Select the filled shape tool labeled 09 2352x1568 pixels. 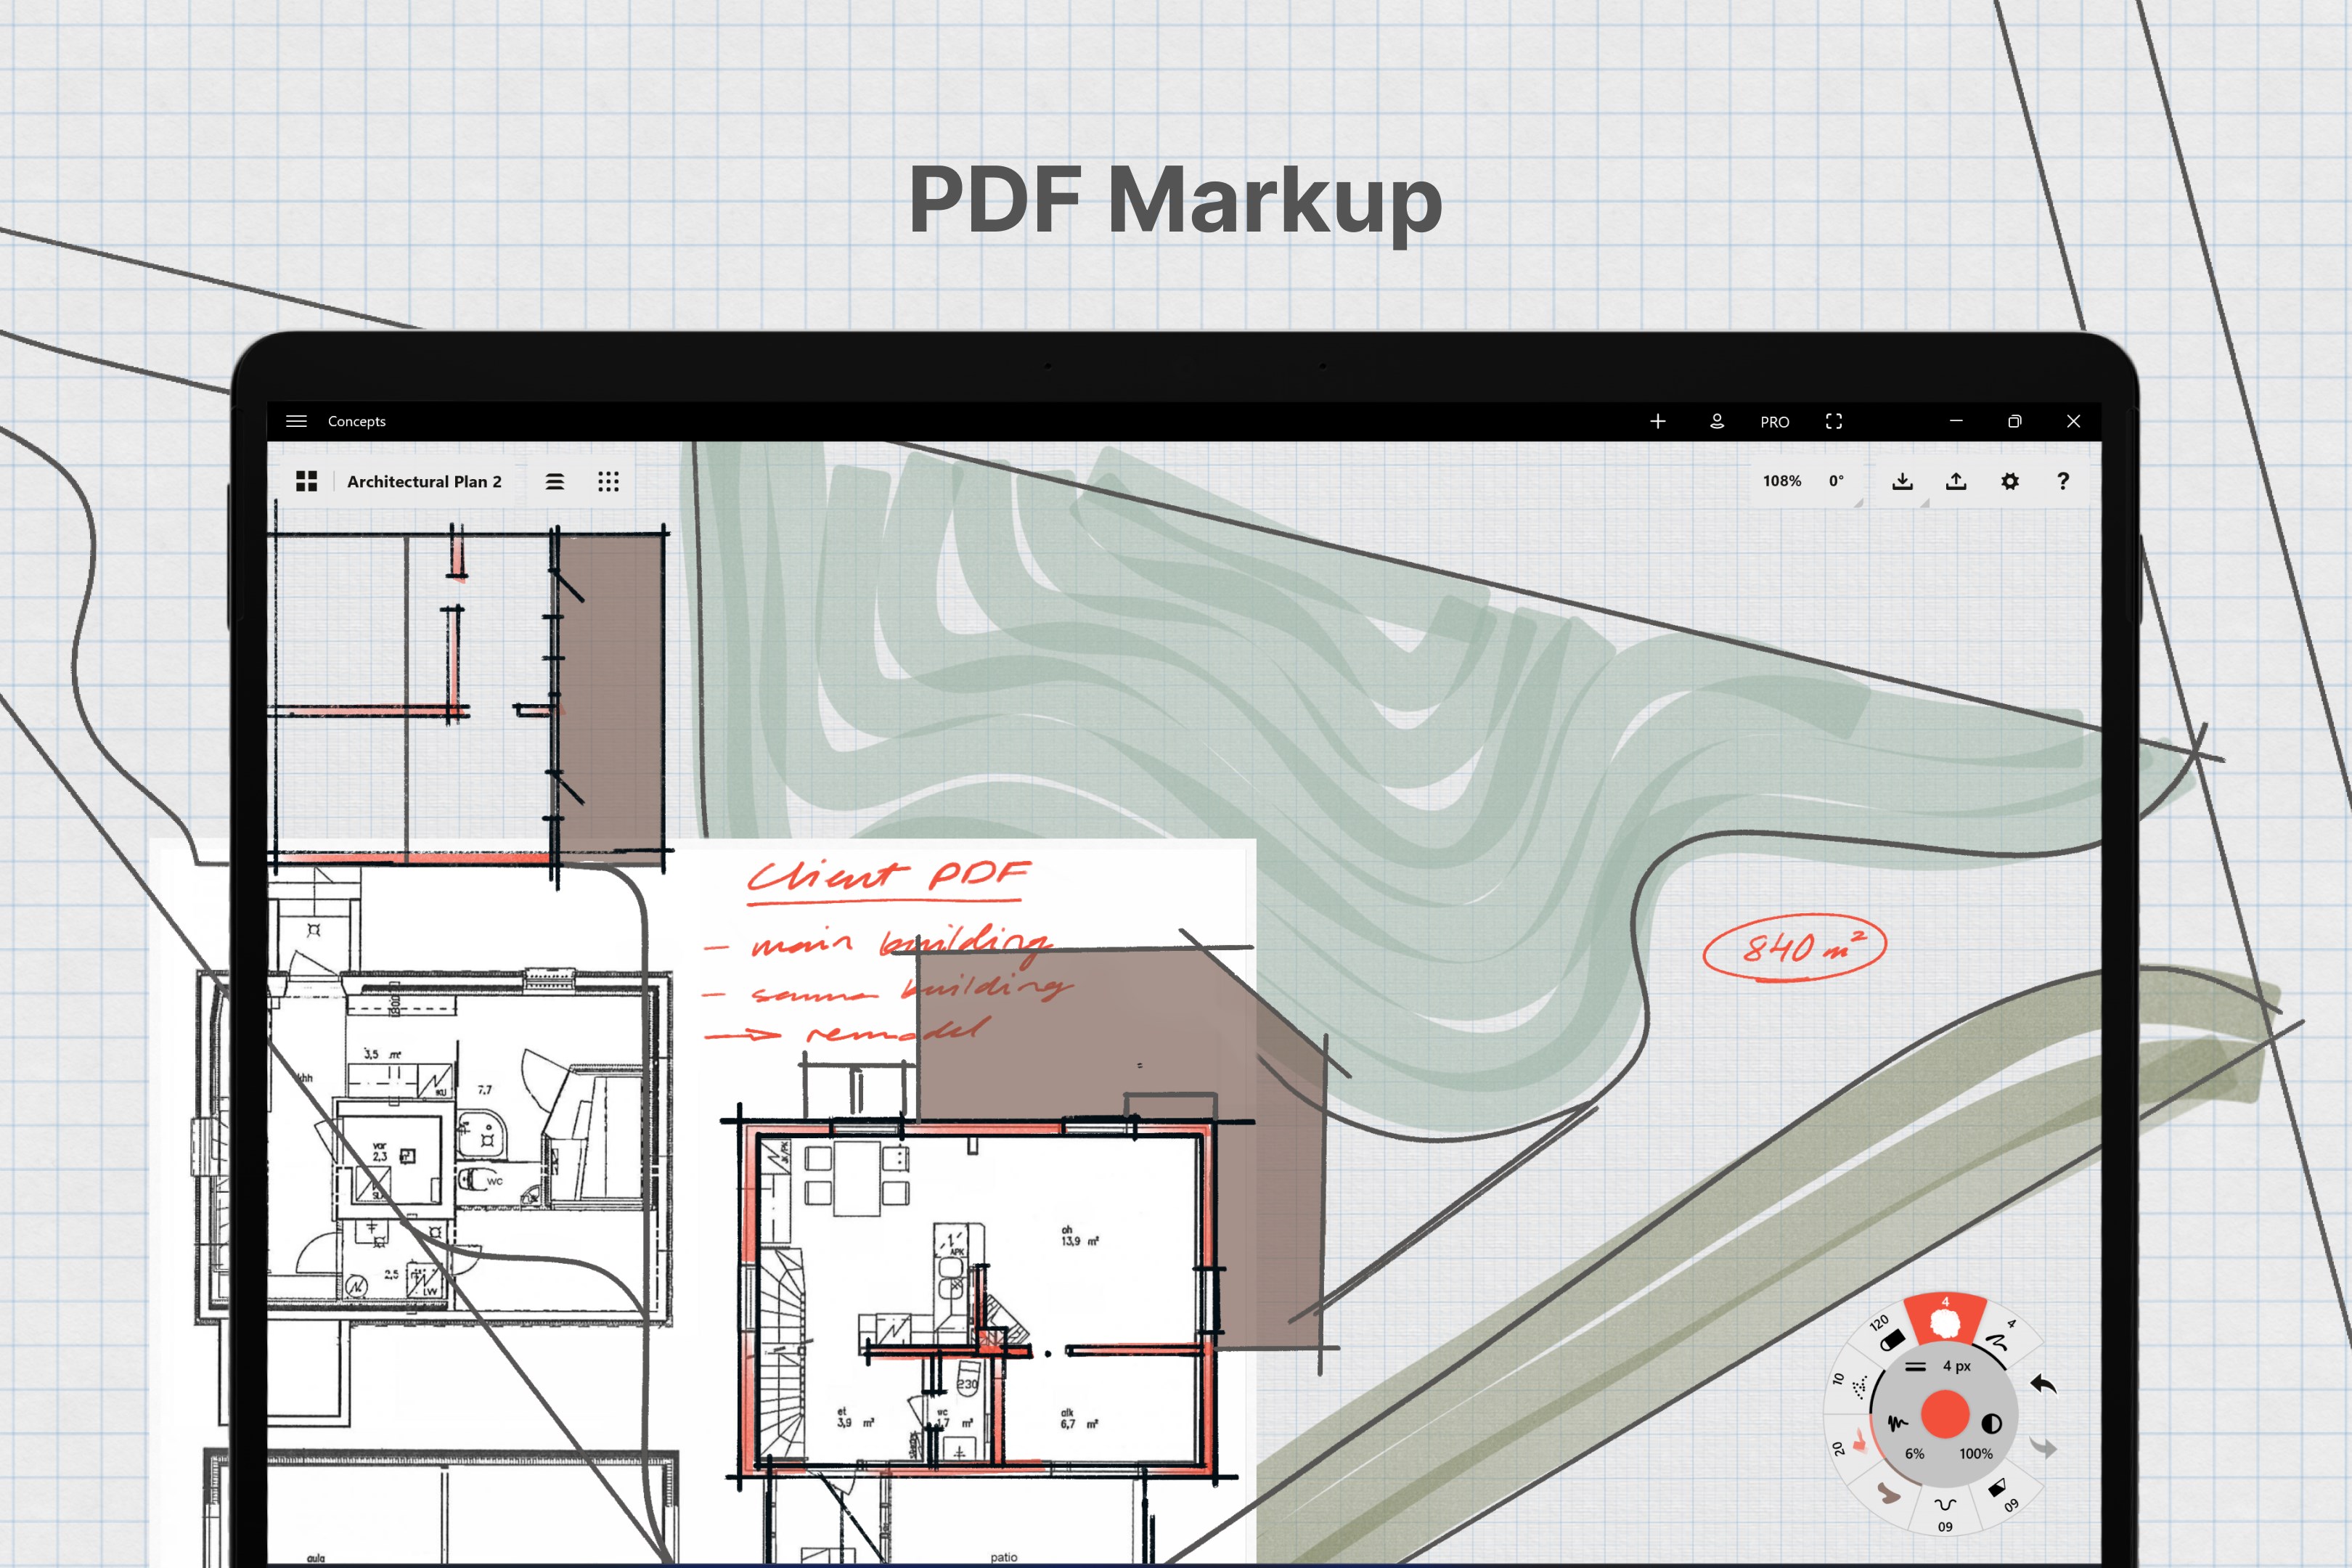click(x=1998, y=1487)
